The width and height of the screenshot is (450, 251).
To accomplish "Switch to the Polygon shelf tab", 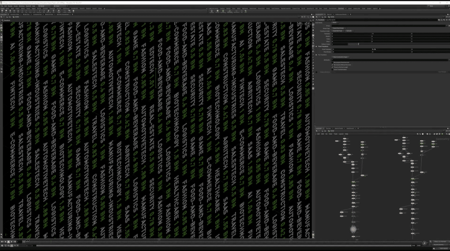I will pos(18,9).
